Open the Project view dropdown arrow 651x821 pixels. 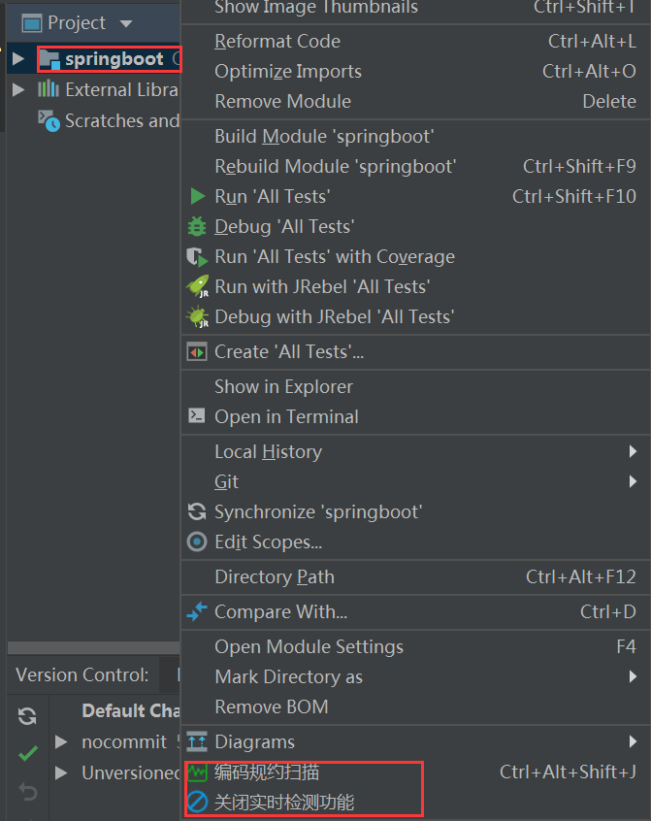pyautogui.click(x=125, y=23)
